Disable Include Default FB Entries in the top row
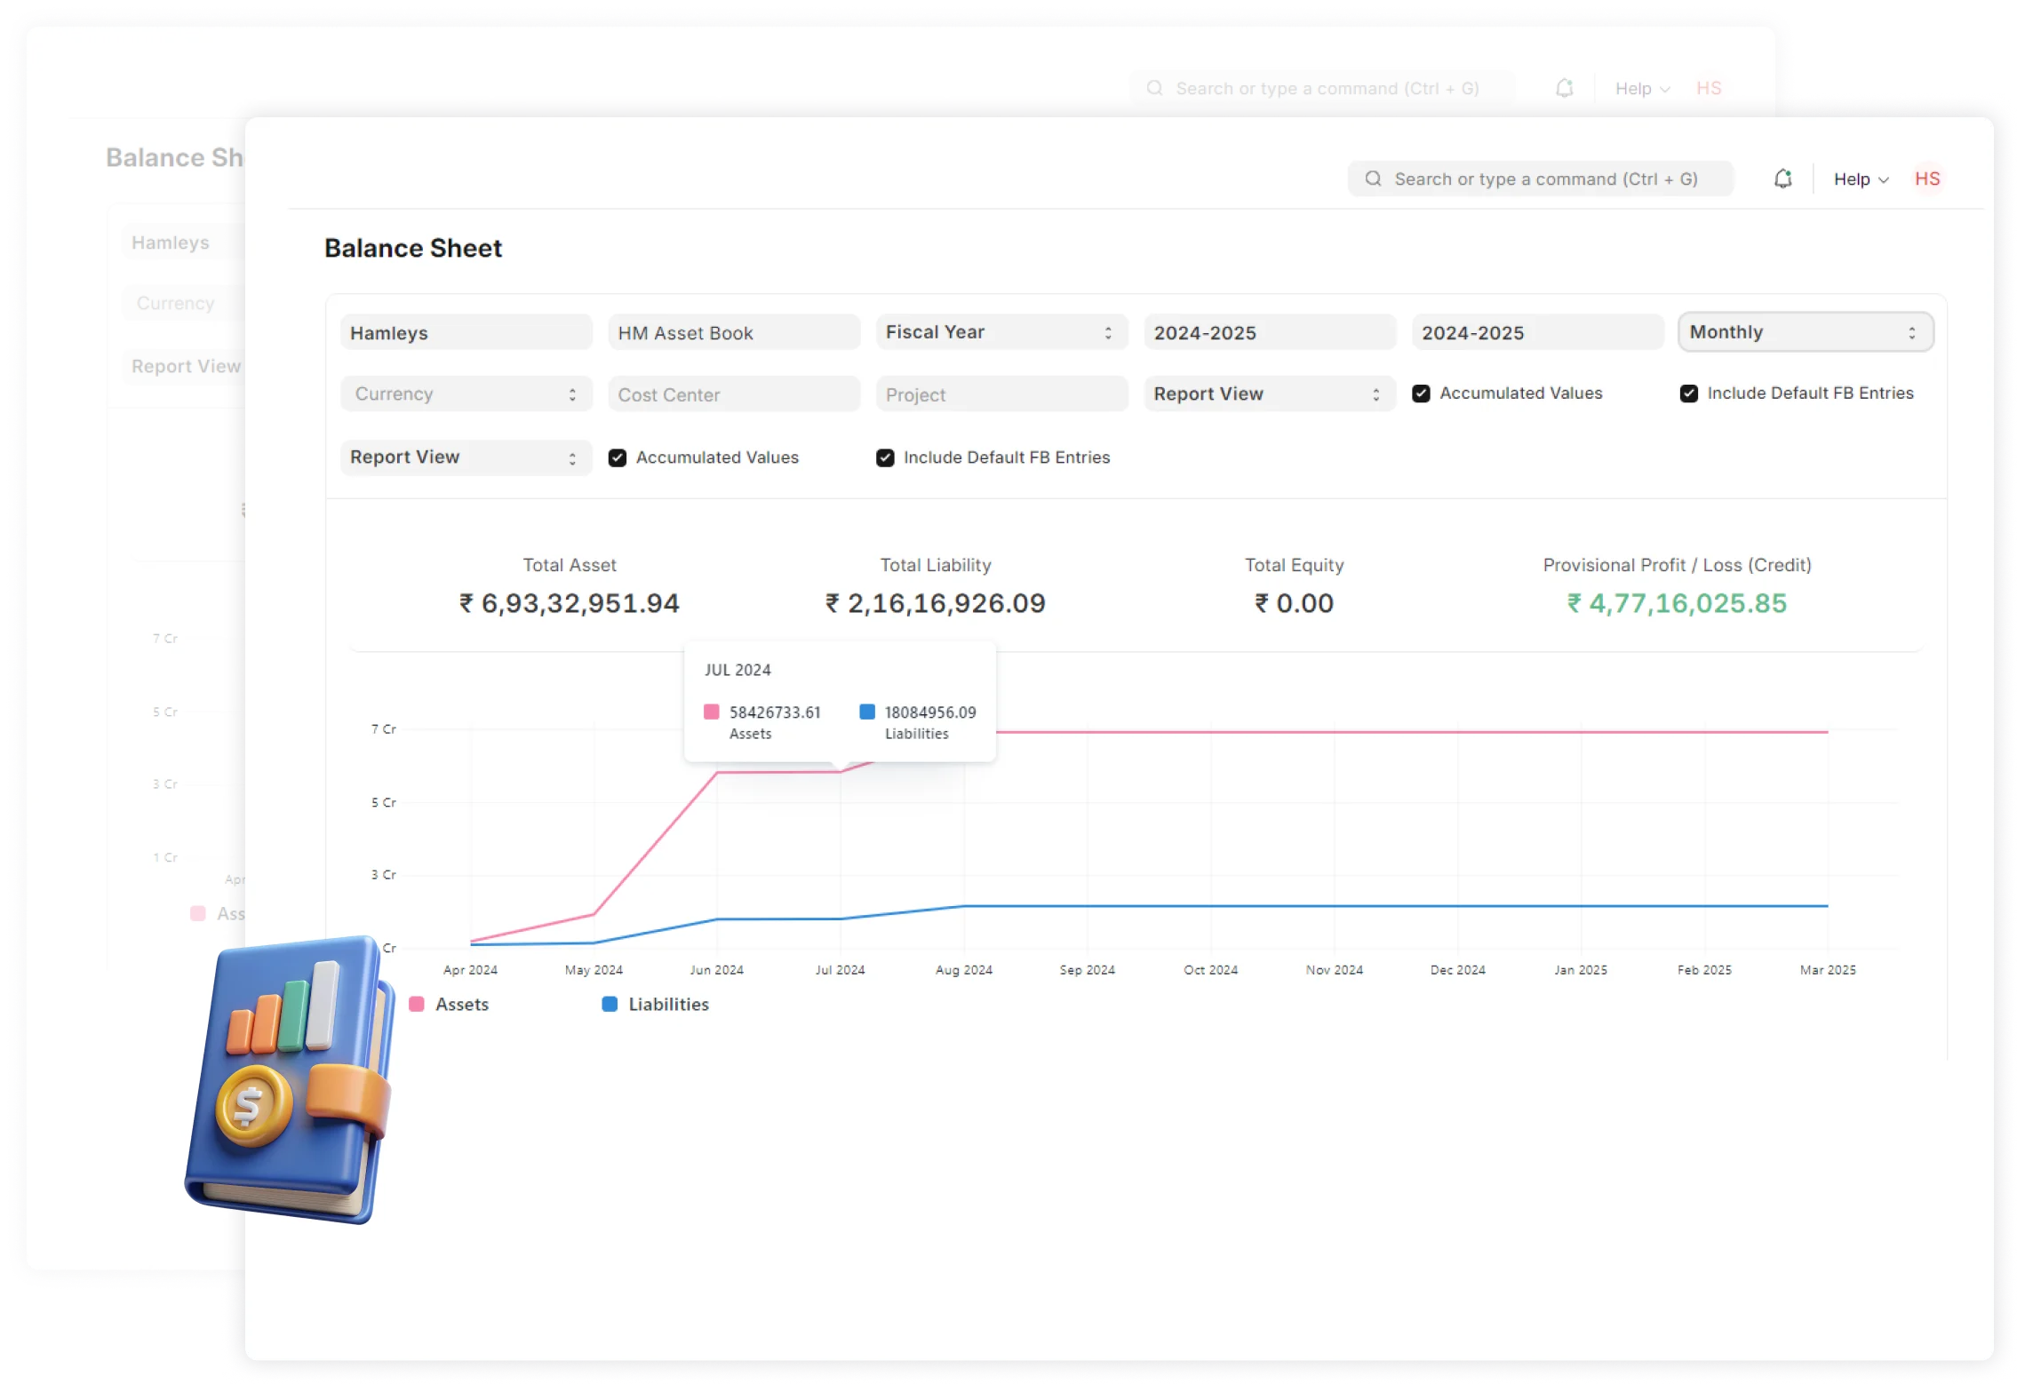The image size is (2017, 1384). 1689,393
